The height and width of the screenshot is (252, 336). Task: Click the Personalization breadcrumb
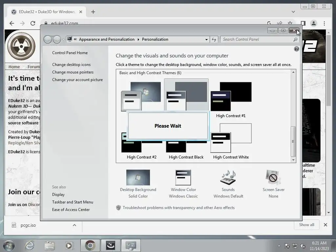[x=155, y=39]
